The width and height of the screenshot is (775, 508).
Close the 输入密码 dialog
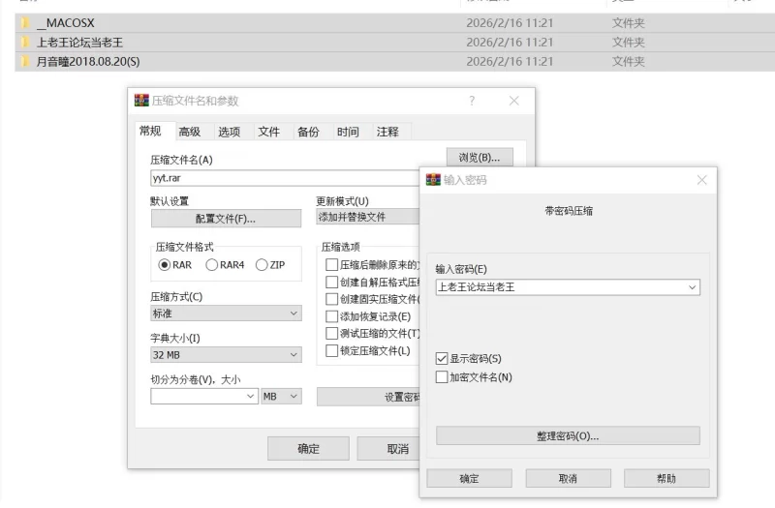click(x=701, y=180)
